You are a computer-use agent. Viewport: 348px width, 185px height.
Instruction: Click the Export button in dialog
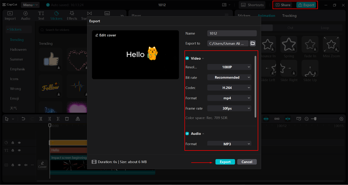(x=225, y=162)
